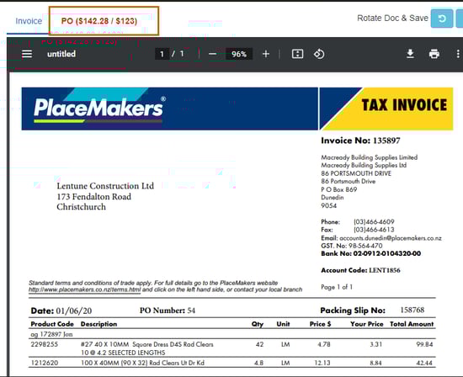
Task: Click the fit to page icon
Action: tap(297, 54)
